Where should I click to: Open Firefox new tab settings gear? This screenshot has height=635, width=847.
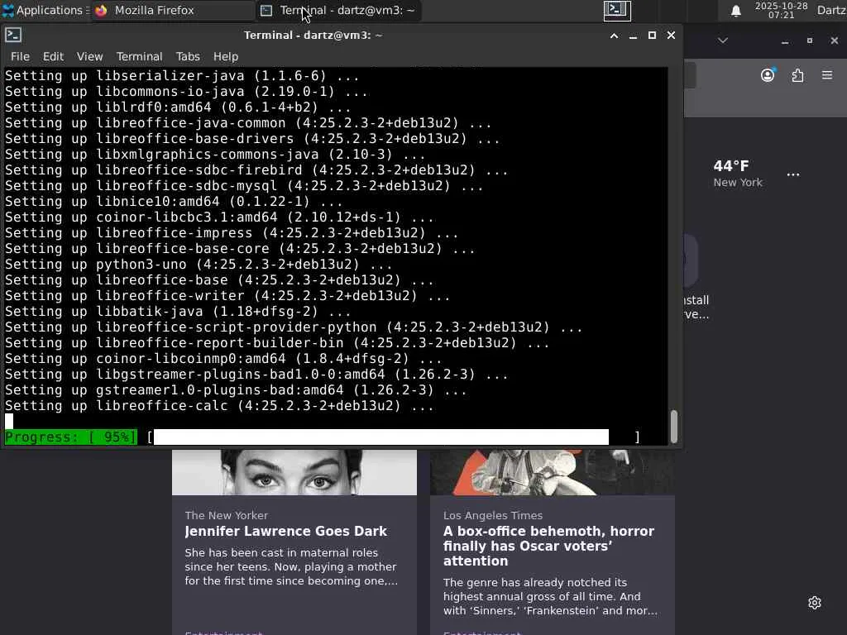815,603
